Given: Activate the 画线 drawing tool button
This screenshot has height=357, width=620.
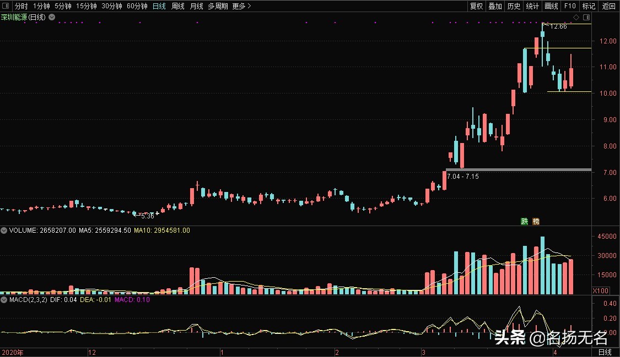Looking at the screenshot, I should tap(551, 6).
